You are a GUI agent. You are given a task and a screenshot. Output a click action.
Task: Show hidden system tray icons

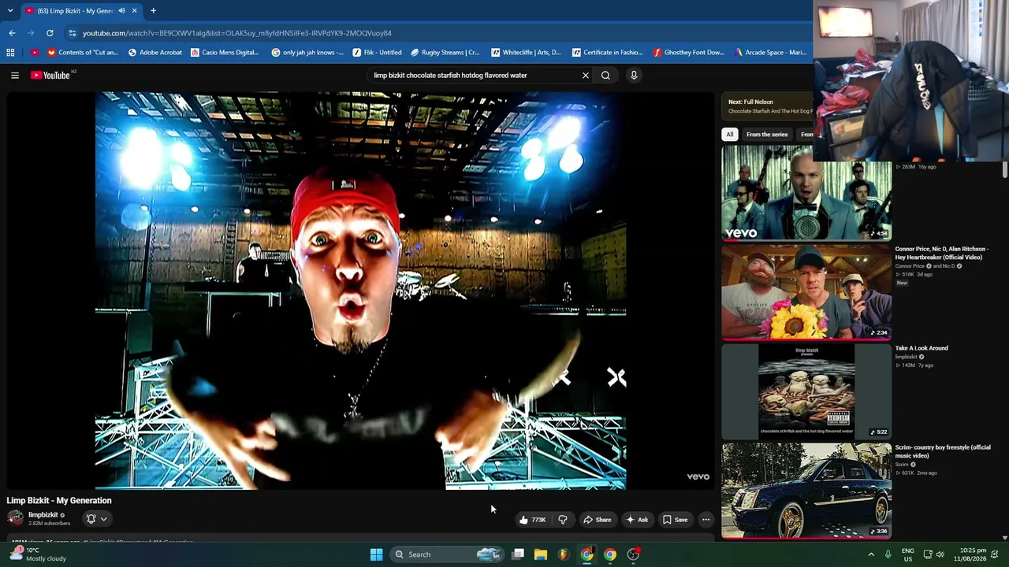tap(871, 554)
